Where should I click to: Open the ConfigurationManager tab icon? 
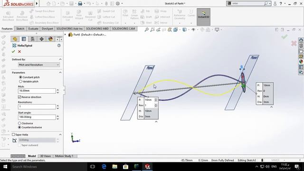(33, 39)
